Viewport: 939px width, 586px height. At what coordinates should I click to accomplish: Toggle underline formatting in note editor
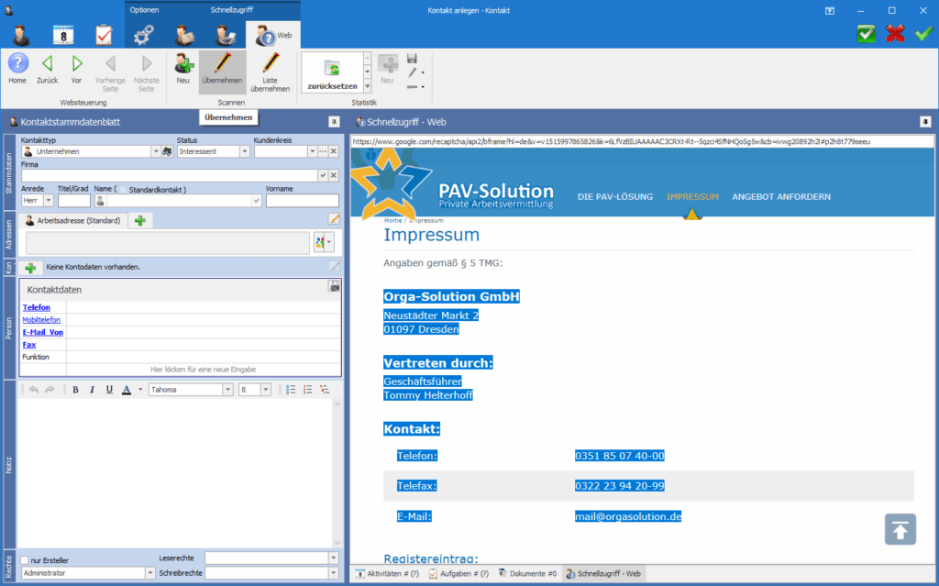coord(109,390)
